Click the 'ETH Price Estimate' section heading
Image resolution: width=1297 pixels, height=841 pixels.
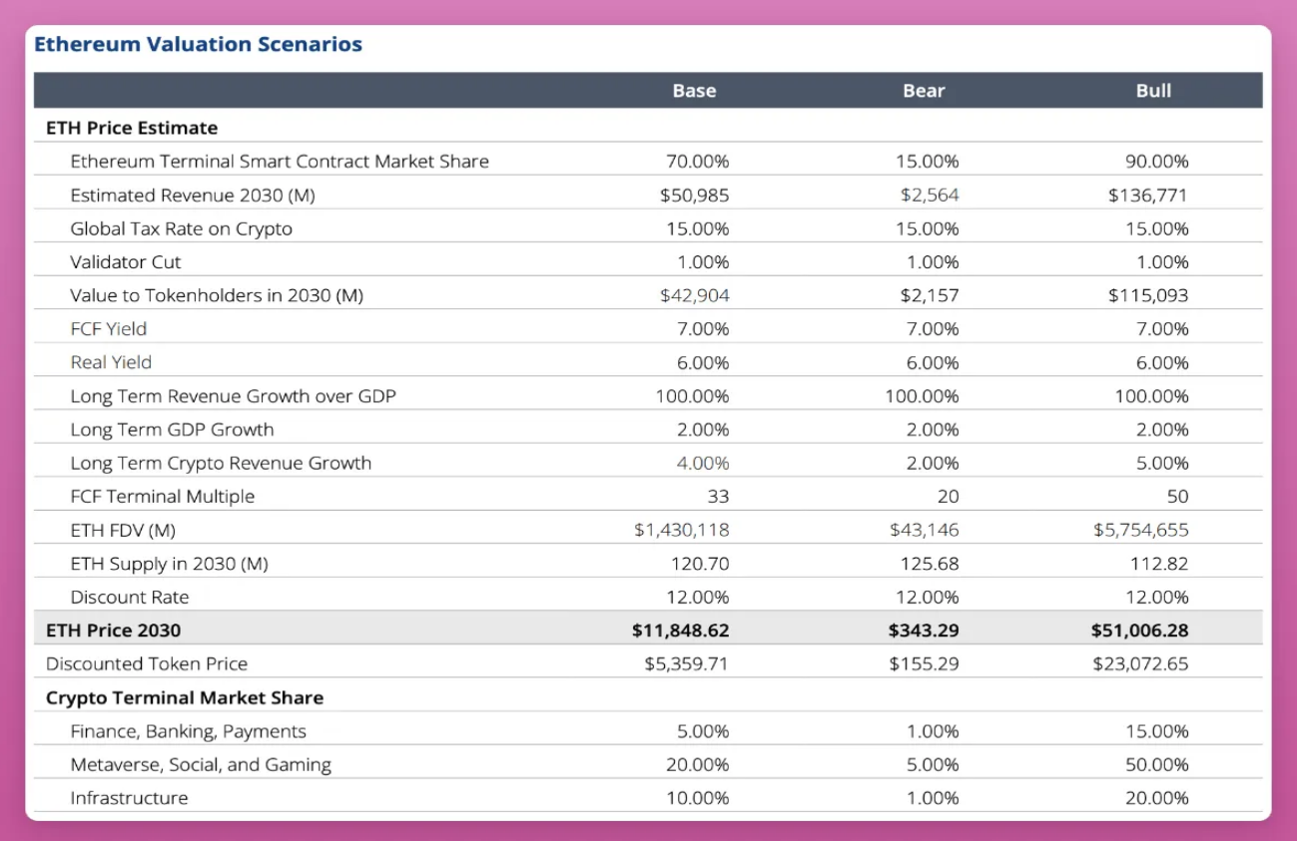coord(132,128)
